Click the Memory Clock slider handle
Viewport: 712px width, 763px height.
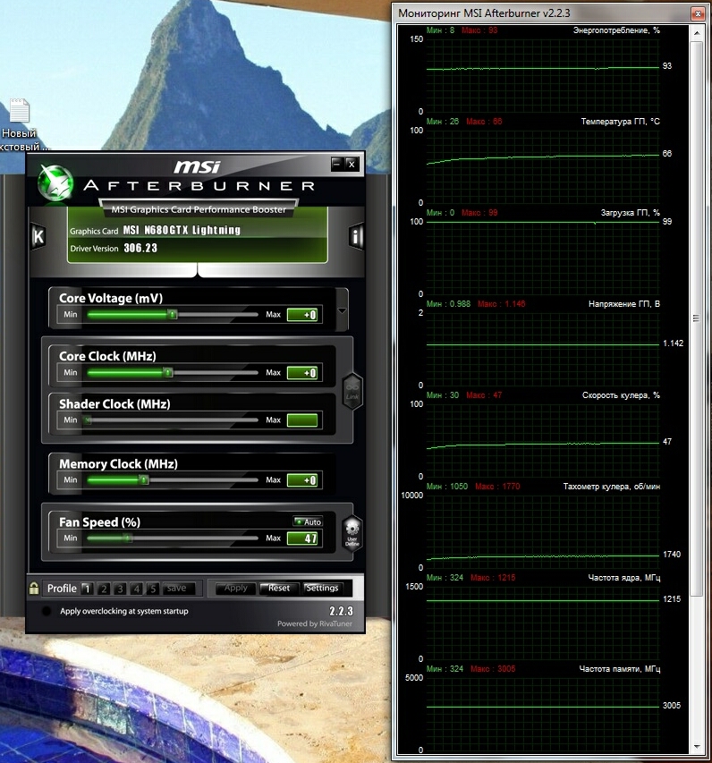[144, 480]
